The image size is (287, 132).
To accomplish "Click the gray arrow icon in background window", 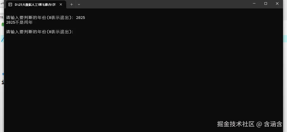I will [2, 3].
